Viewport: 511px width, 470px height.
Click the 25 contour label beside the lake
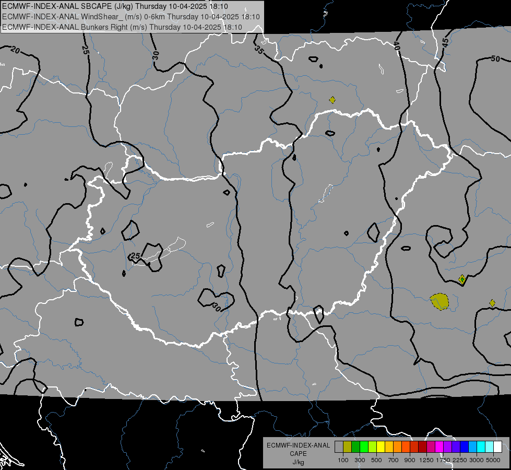[x=135, y=256]
